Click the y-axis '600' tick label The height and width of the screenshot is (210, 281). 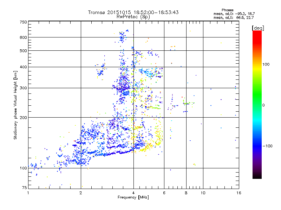(x=23, y=37)
